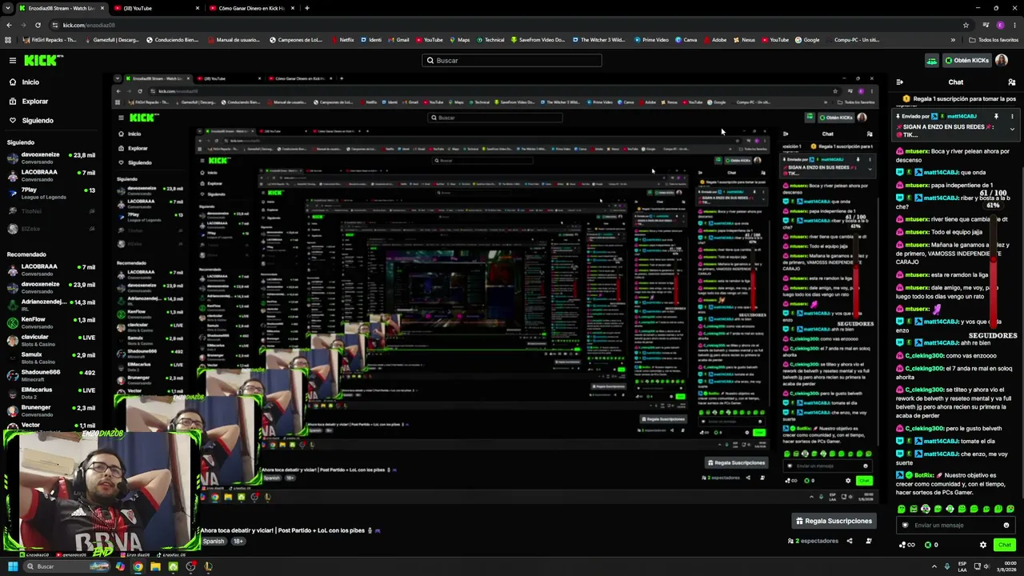The width and height of the screenshot is (1024, 576).
Task: Open the user profile avatar menu
Action: click(x=1001, y=60)
